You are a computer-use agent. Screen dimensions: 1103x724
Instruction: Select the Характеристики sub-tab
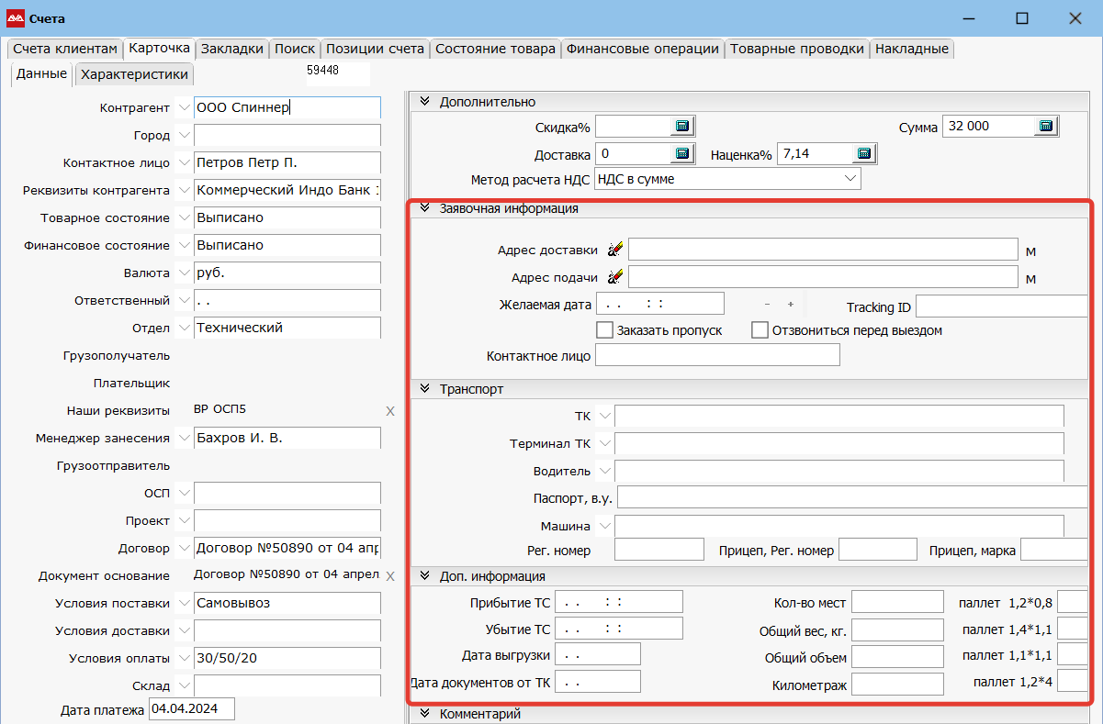click(x=134, y=74)
